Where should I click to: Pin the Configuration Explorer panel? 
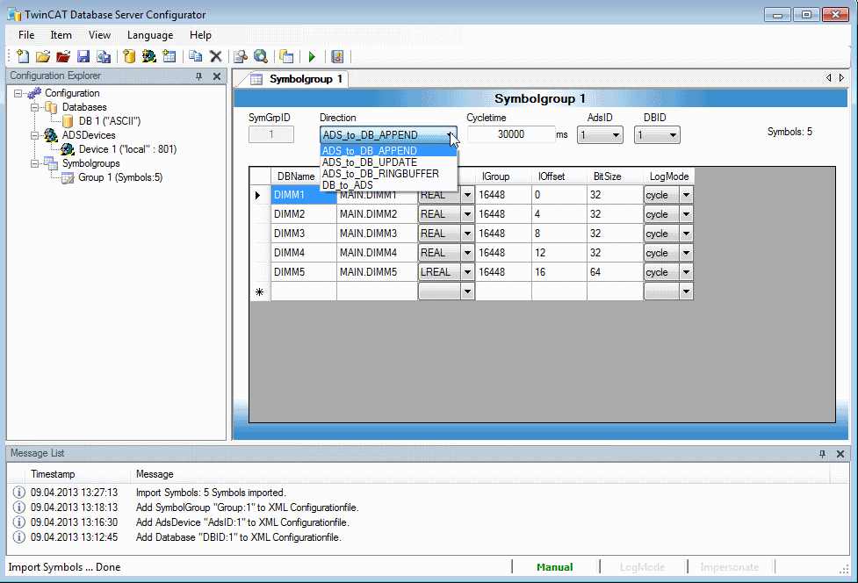(199, 76)
